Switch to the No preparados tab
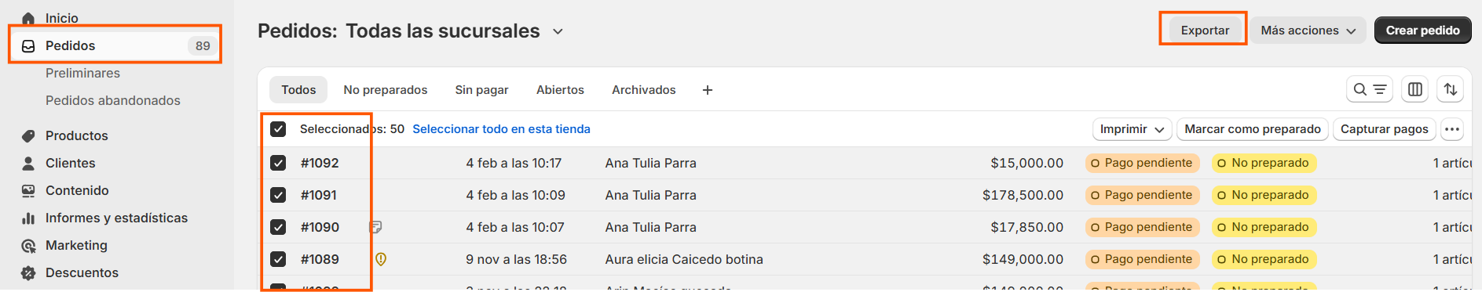The width and height of the screenshot is (1482, 292). [x=386, y=90]
